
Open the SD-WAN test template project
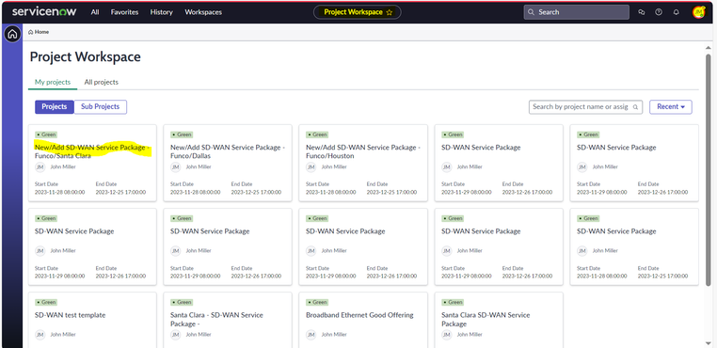(x=70, y=315)
